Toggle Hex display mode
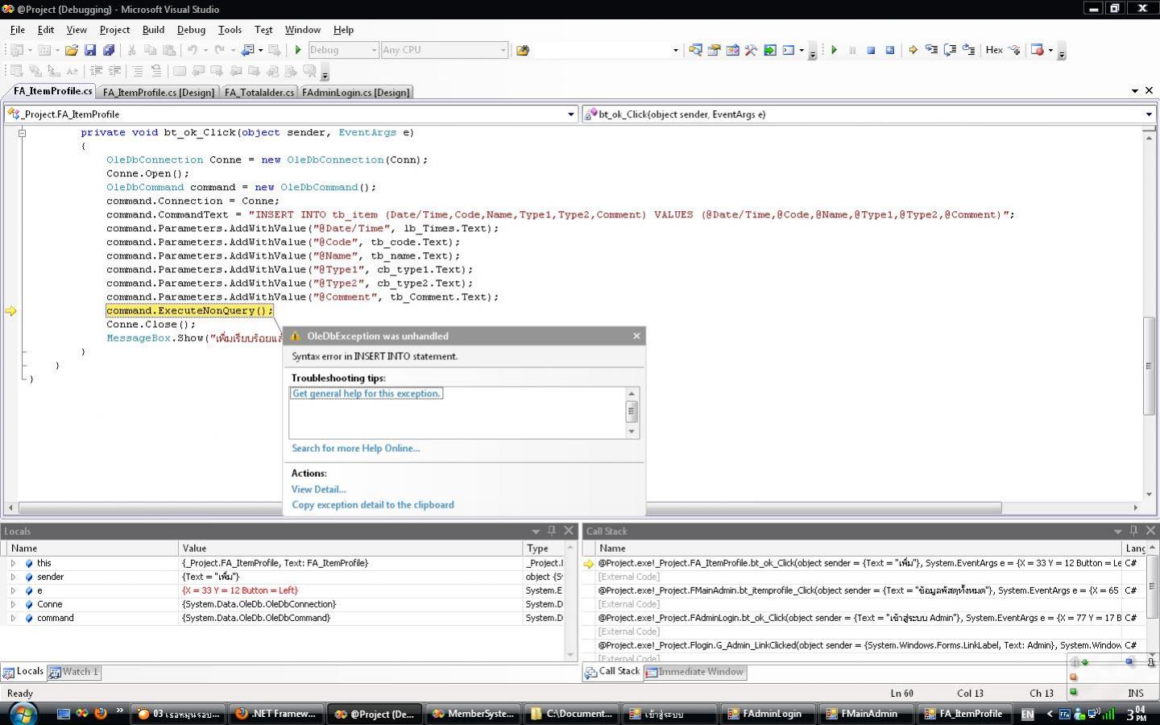1160x725 pixels. point(994,50)
